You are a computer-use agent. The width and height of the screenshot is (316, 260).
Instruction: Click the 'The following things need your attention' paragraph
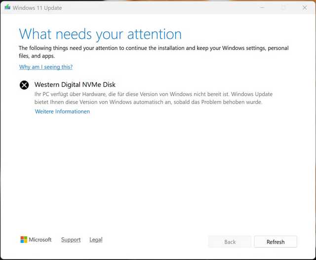click(x=153, y=48)
